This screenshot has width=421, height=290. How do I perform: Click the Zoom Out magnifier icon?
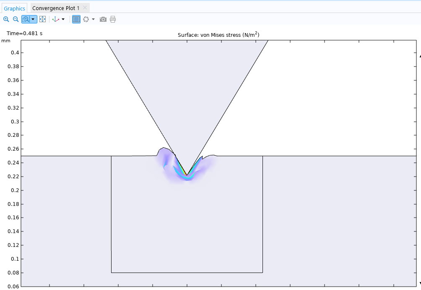[16, 19]
